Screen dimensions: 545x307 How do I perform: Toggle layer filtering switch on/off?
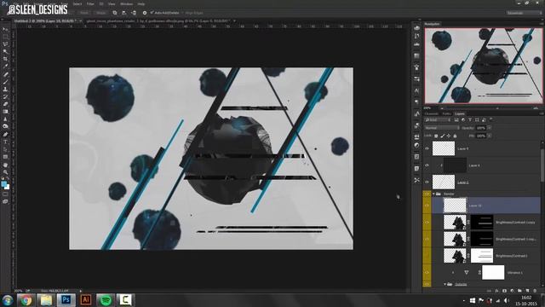tap(491, 119)
